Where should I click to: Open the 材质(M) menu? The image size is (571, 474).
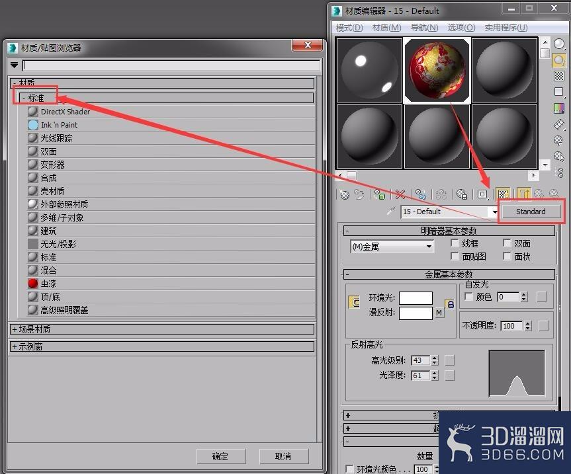(387, 28)
